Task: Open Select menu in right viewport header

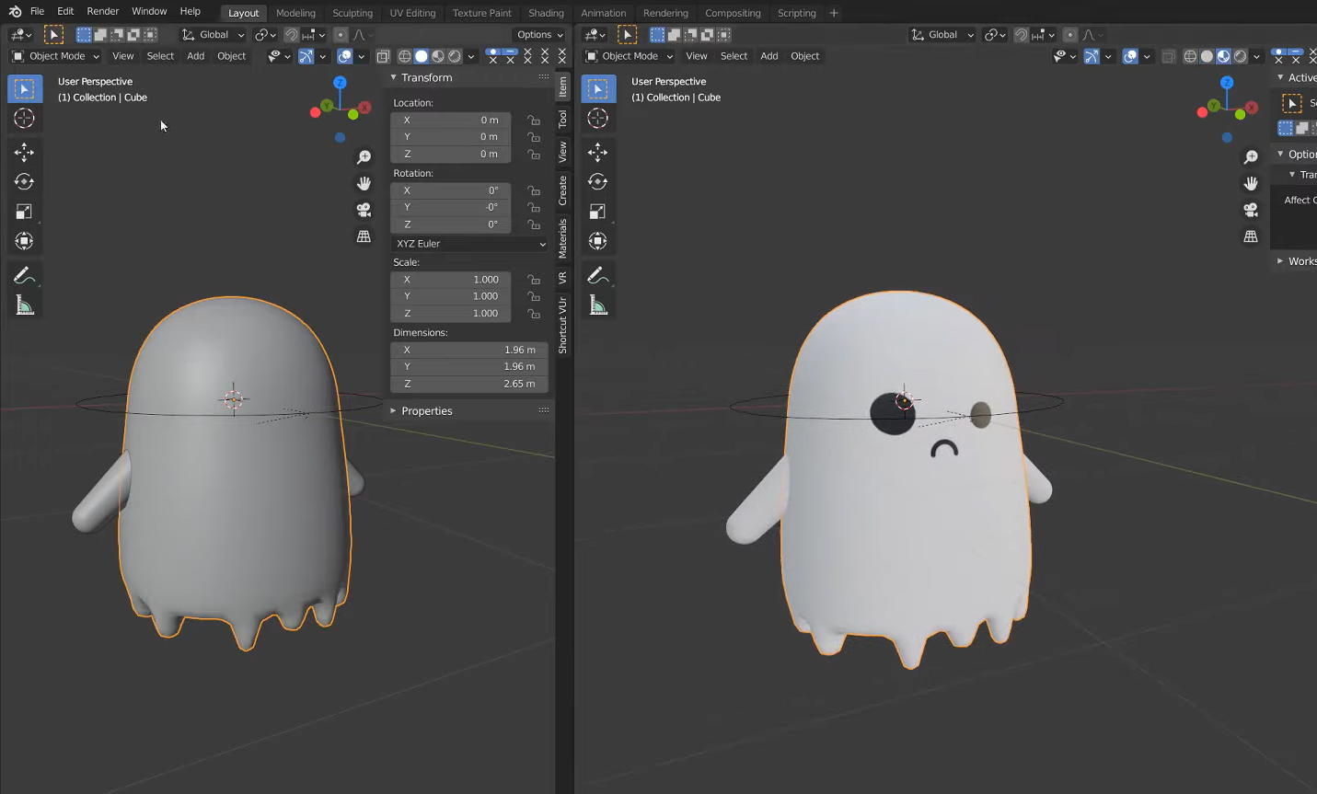Action: tap(734, 56)
